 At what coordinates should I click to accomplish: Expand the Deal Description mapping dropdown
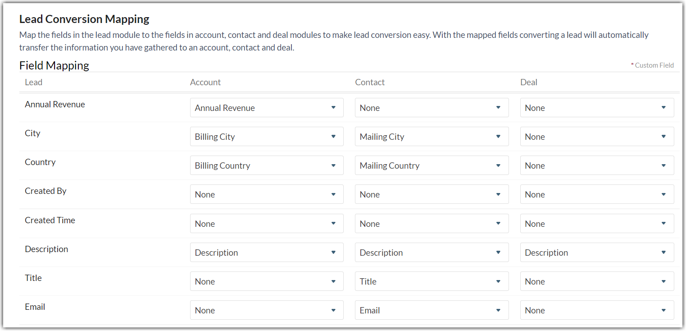point(597,253)
